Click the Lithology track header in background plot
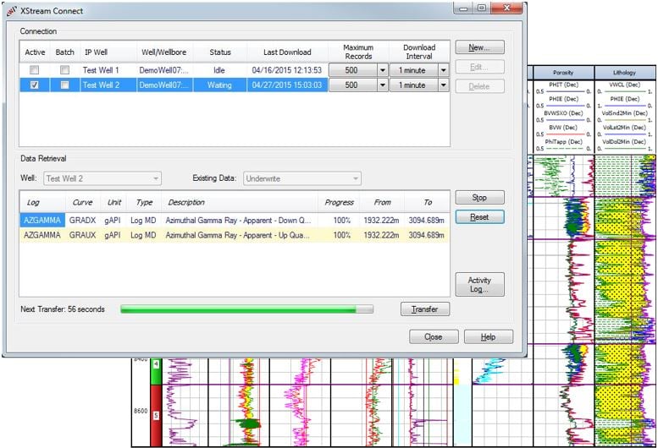 click(x=624, y=73)
